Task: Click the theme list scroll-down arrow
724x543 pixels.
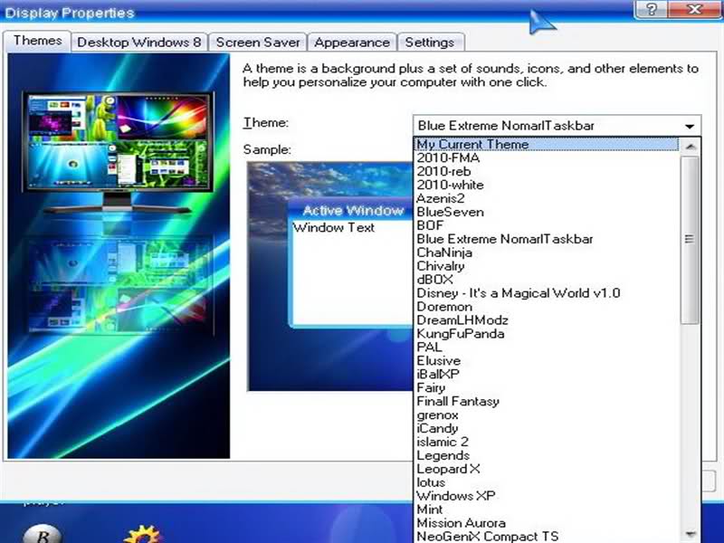Action: 691,534
